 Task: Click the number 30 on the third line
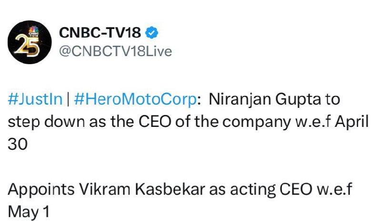[18, 144]
